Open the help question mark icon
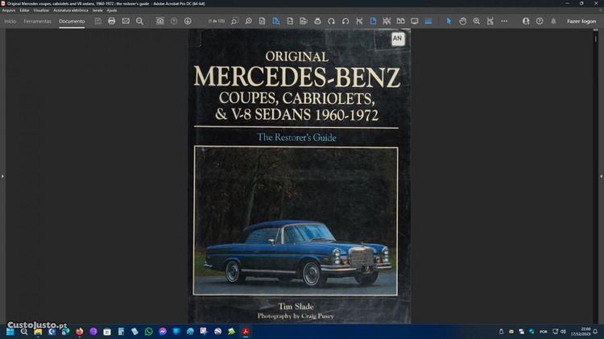Viewport: 604px width, 339px height. tap(540, 21)
